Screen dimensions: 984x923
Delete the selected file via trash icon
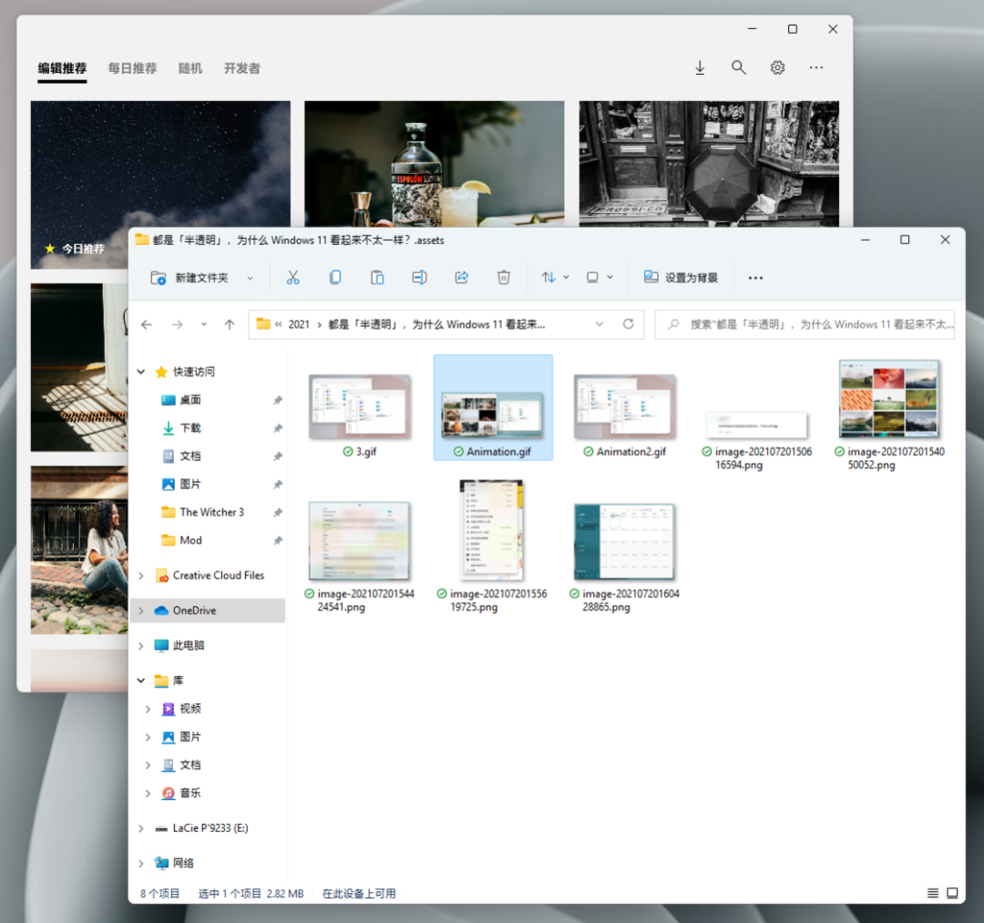point(503,277)
